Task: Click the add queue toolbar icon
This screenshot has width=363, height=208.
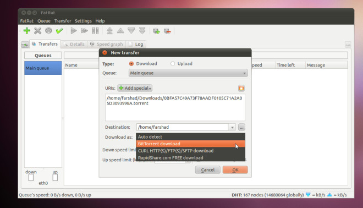Action: click(x=157, y=31)
